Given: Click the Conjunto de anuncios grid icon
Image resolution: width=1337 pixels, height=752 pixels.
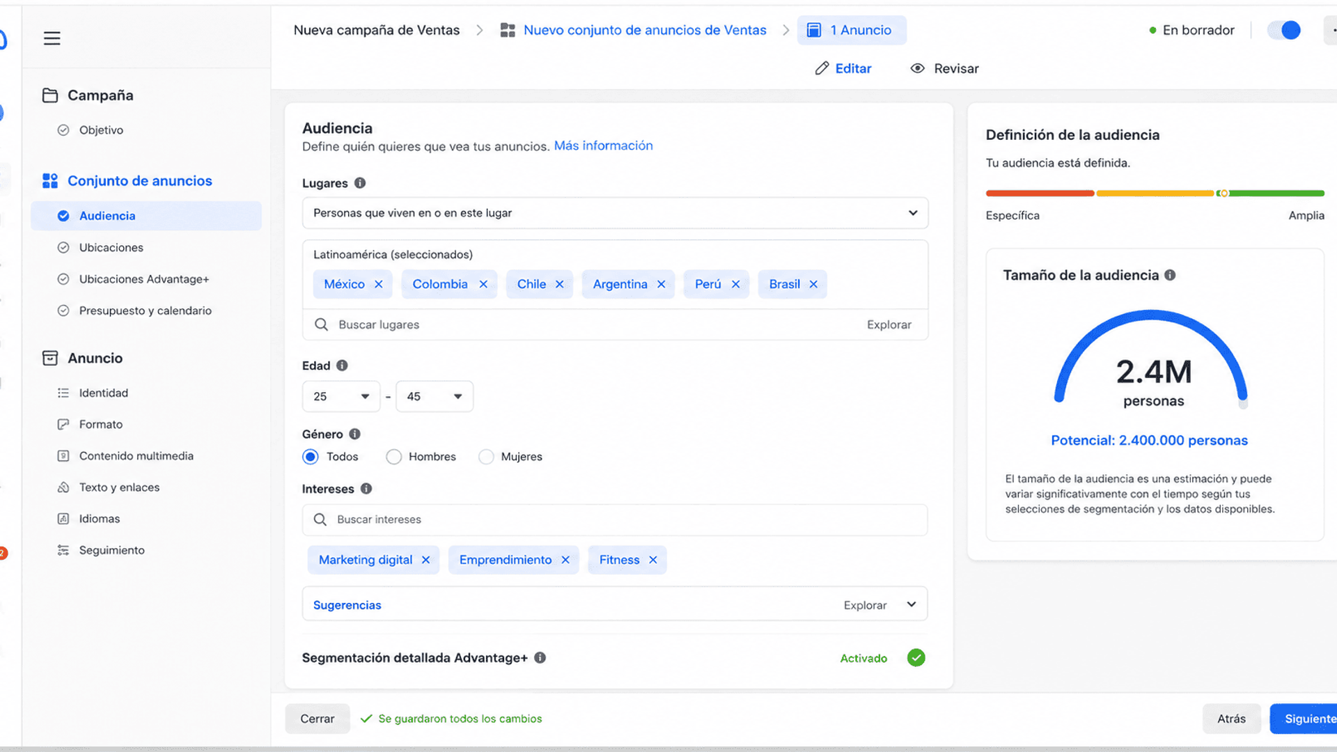Looking at the screenshot, I should pos(50,181).
